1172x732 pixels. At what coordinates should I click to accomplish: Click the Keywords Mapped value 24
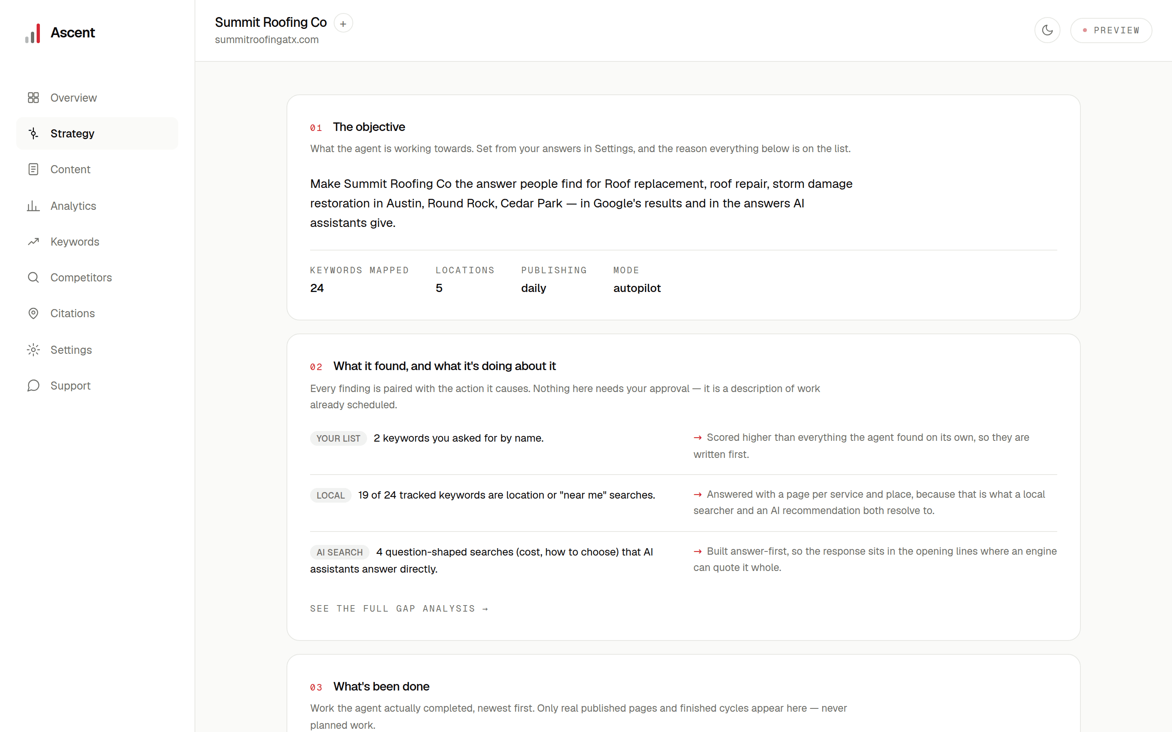pos(317,288)
